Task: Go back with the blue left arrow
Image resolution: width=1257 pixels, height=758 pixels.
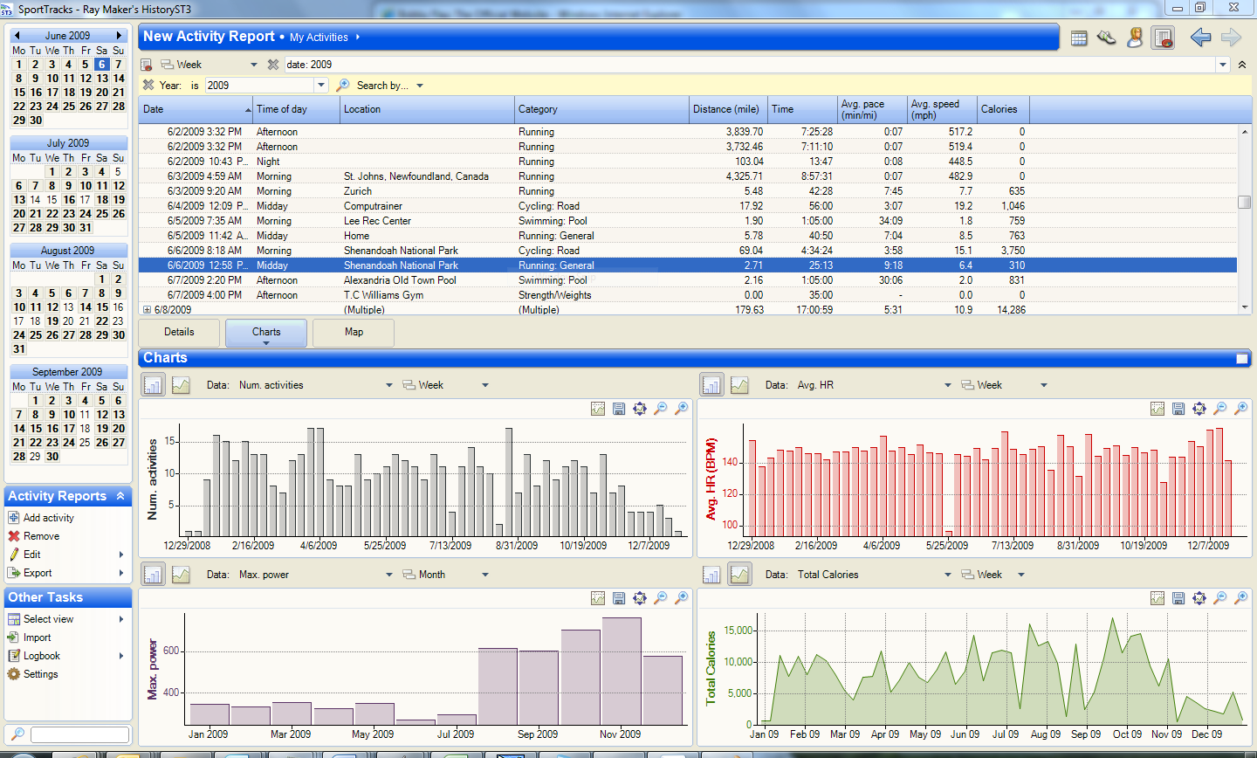Action: (1201, 38)
